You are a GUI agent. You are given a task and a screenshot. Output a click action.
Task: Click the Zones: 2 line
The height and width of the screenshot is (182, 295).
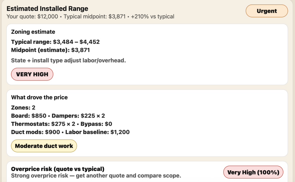(23, 107)
